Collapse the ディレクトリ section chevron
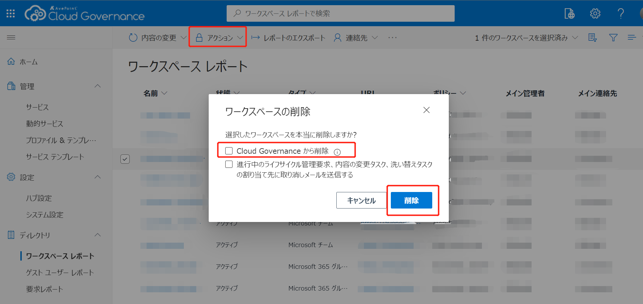This screenshot has height=304, width=643. 98,235
